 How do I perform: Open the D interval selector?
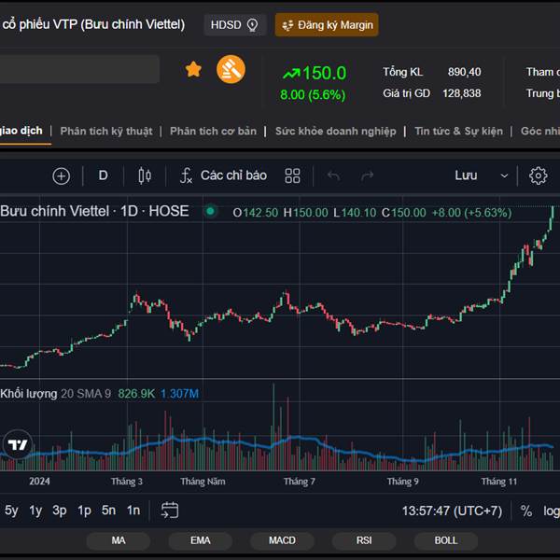pyautogui.click(x=103, y=175)
